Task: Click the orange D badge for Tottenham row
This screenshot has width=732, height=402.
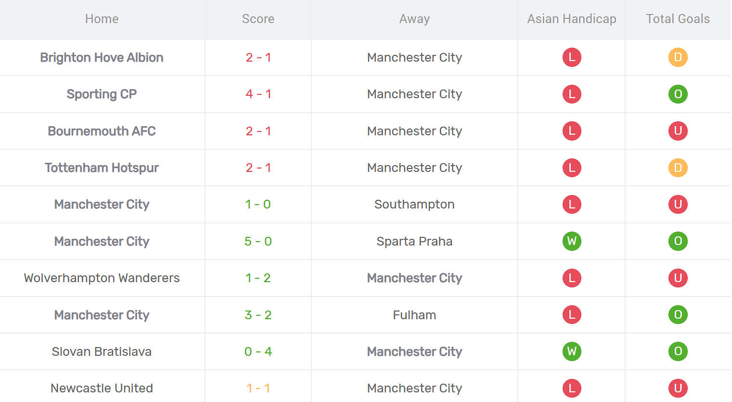Action: click(x=678, y=168)
